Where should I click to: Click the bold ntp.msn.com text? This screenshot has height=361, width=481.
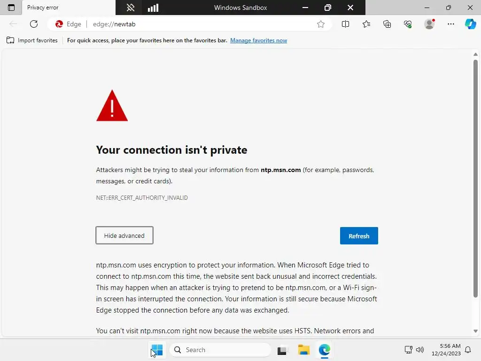click(281, 170)
